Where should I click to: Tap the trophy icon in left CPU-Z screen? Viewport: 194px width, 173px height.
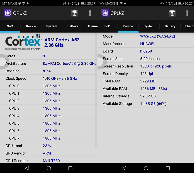(75, 13)
